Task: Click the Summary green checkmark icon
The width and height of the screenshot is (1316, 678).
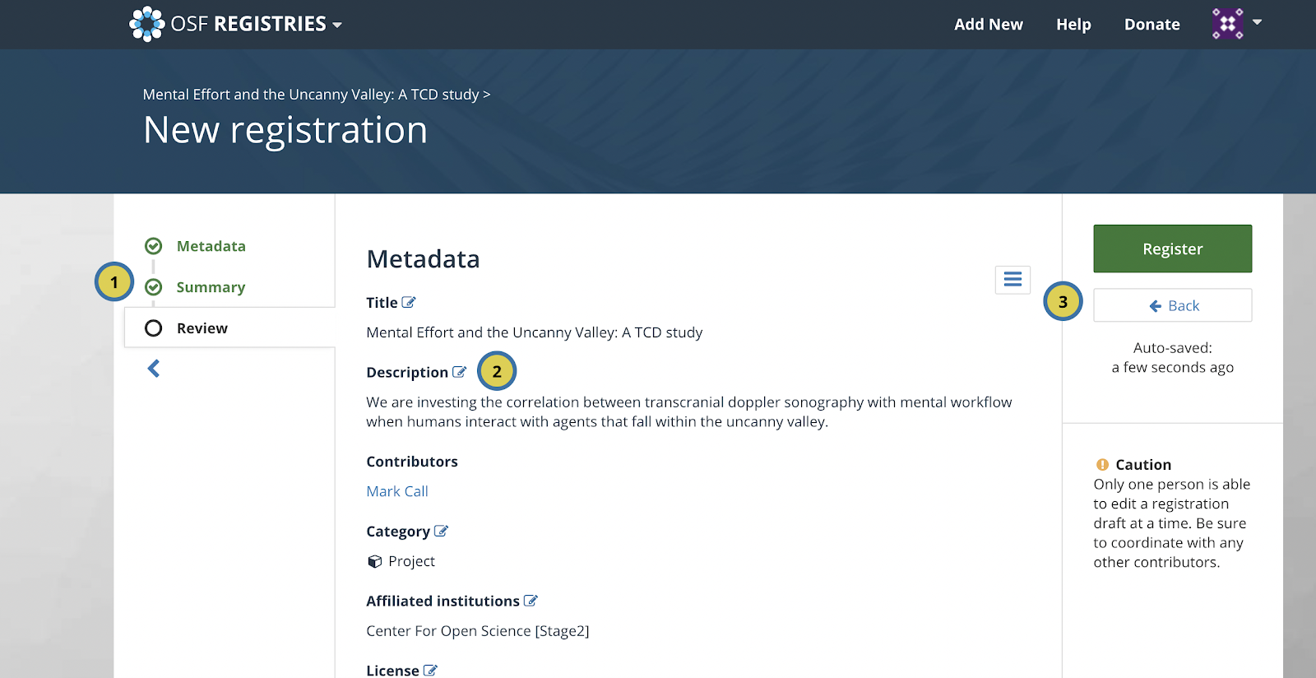Action: [153, 287]
